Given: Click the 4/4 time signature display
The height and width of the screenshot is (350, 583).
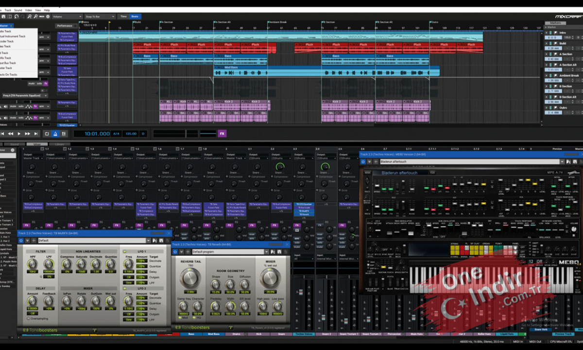Looking at the screenshot, I should (x=117, y=133).
